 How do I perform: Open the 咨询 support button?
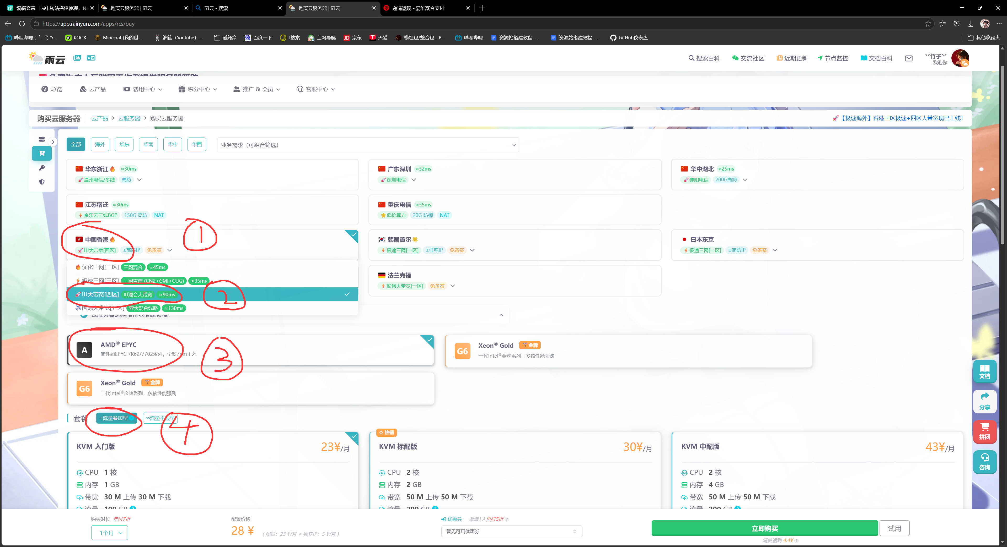tap(984, 462)
